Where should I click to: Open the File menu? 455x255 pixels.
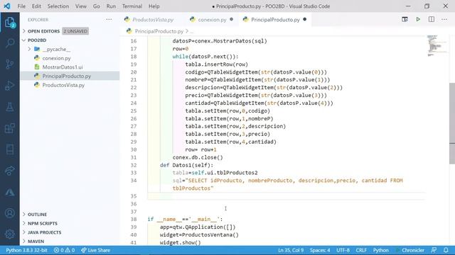[x=21, y=6]
